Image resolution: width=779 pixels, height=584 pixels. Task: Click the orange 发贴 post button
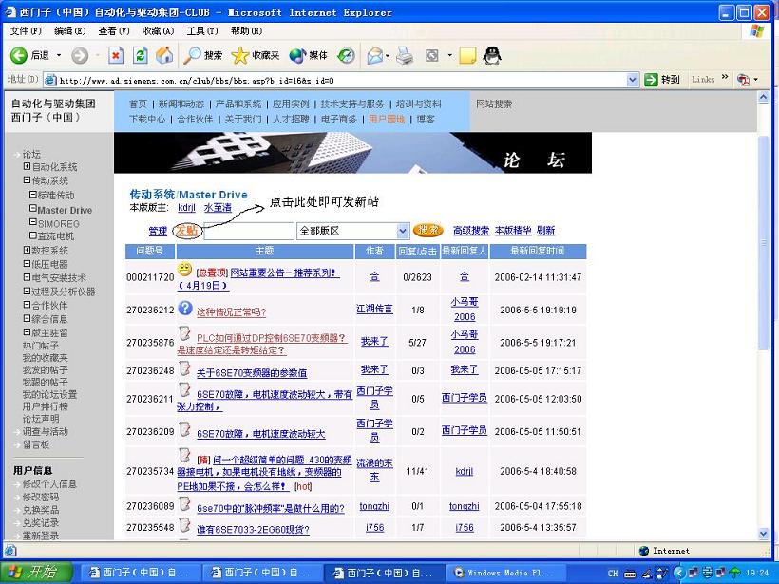coord(187,231)
